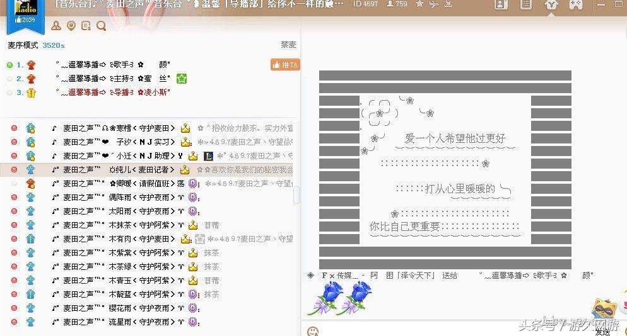The width and height of the screenshot is (627, 336).
Task: Click the green speaking dot of queue entry 1
Action: click(9, 65)
